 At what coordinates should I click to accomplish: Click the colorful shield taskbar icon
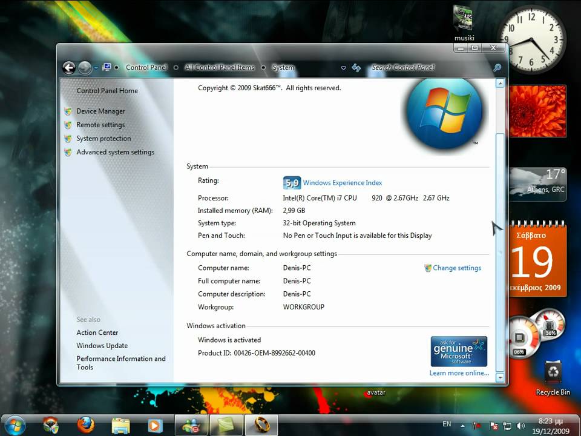coord(51,425)
